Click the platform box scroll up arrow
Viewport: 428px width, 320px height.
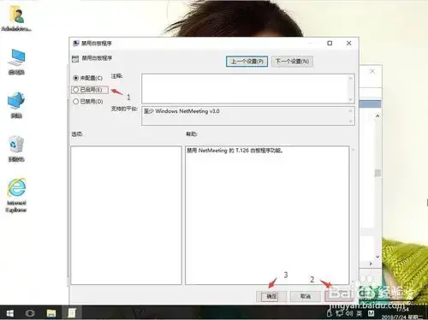coord(351,110)
